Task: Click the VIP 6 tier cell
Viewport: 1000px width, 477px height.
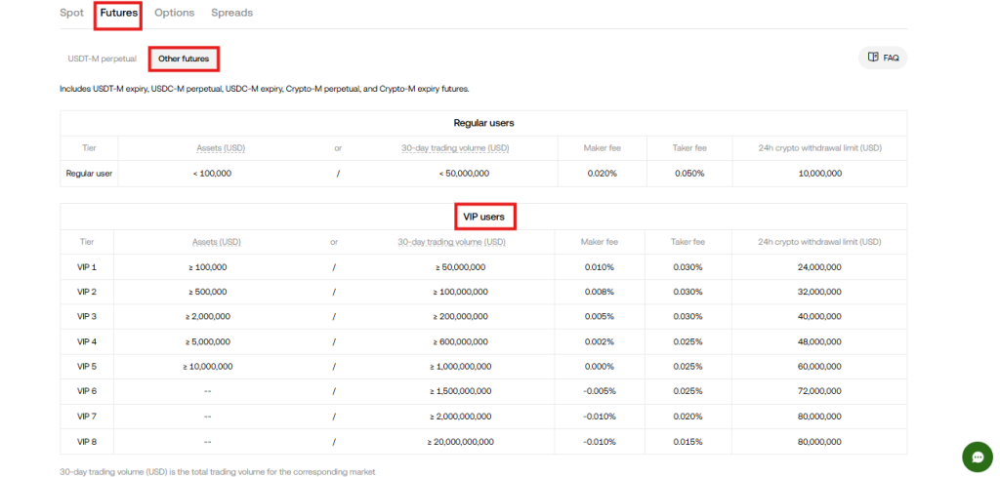Action: click(x=87, y=391)
